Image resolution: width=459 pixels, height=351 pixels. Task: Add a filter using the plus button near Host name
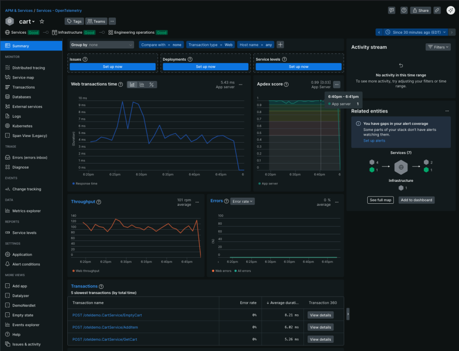280,45
